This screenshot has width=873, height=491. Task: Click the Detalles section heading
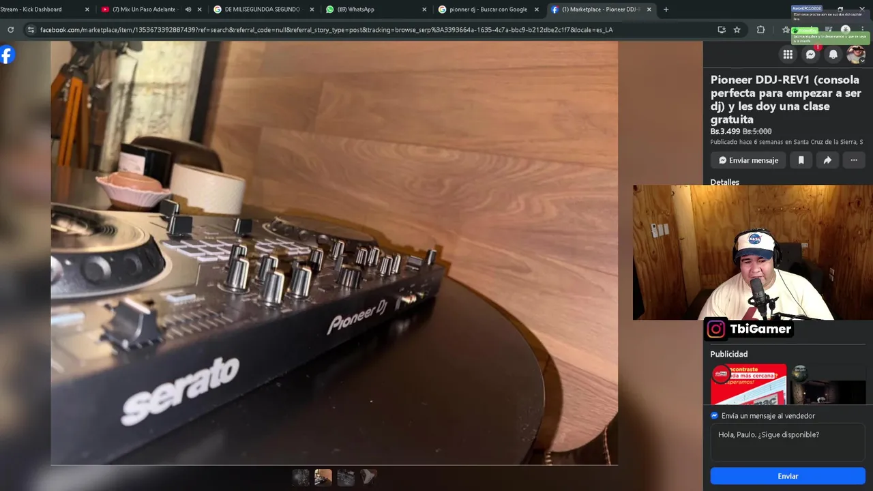725,182
